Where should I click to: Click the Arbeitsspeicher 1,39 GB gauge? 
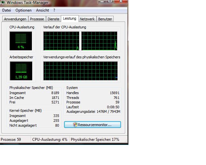tap(21, 71)
